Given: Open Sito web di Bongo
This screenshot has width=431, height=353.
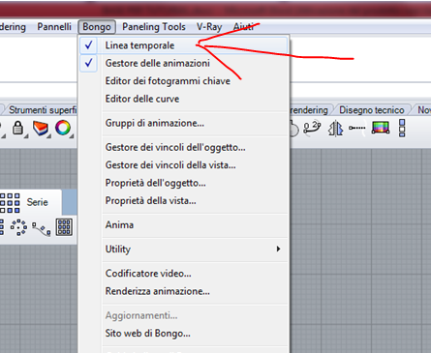Looking at the screenshot, I should 183,333.
